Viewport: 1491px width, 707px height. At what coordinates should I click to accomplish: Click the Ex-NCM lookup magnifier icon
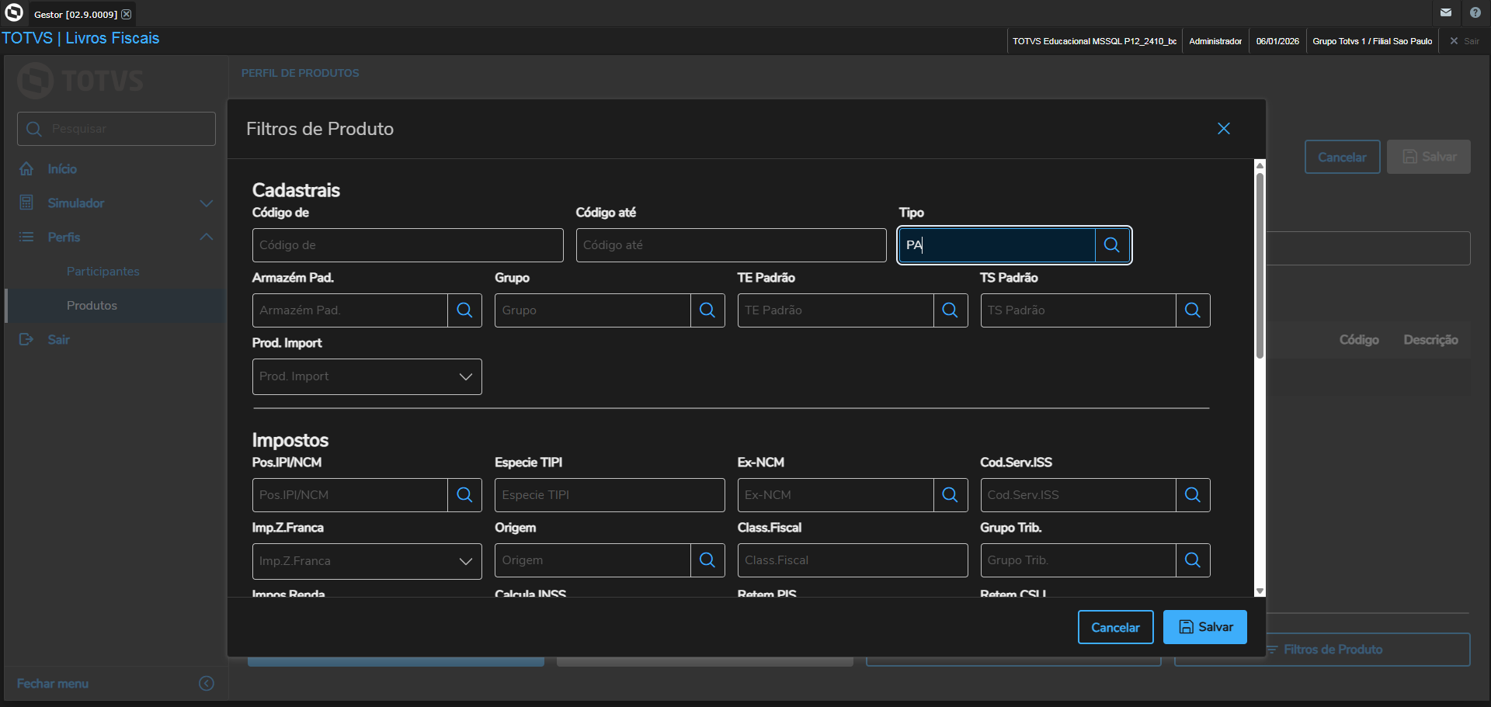(950, 495)
